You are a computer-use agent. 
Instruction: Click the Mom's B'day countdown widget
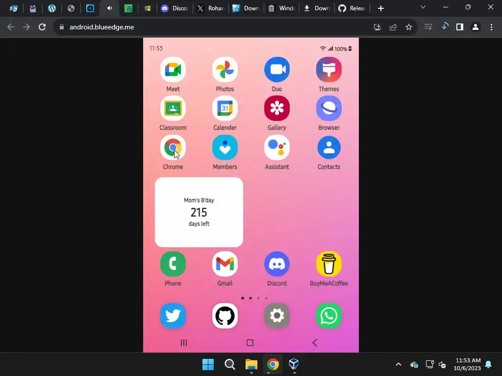coord(199,212)
